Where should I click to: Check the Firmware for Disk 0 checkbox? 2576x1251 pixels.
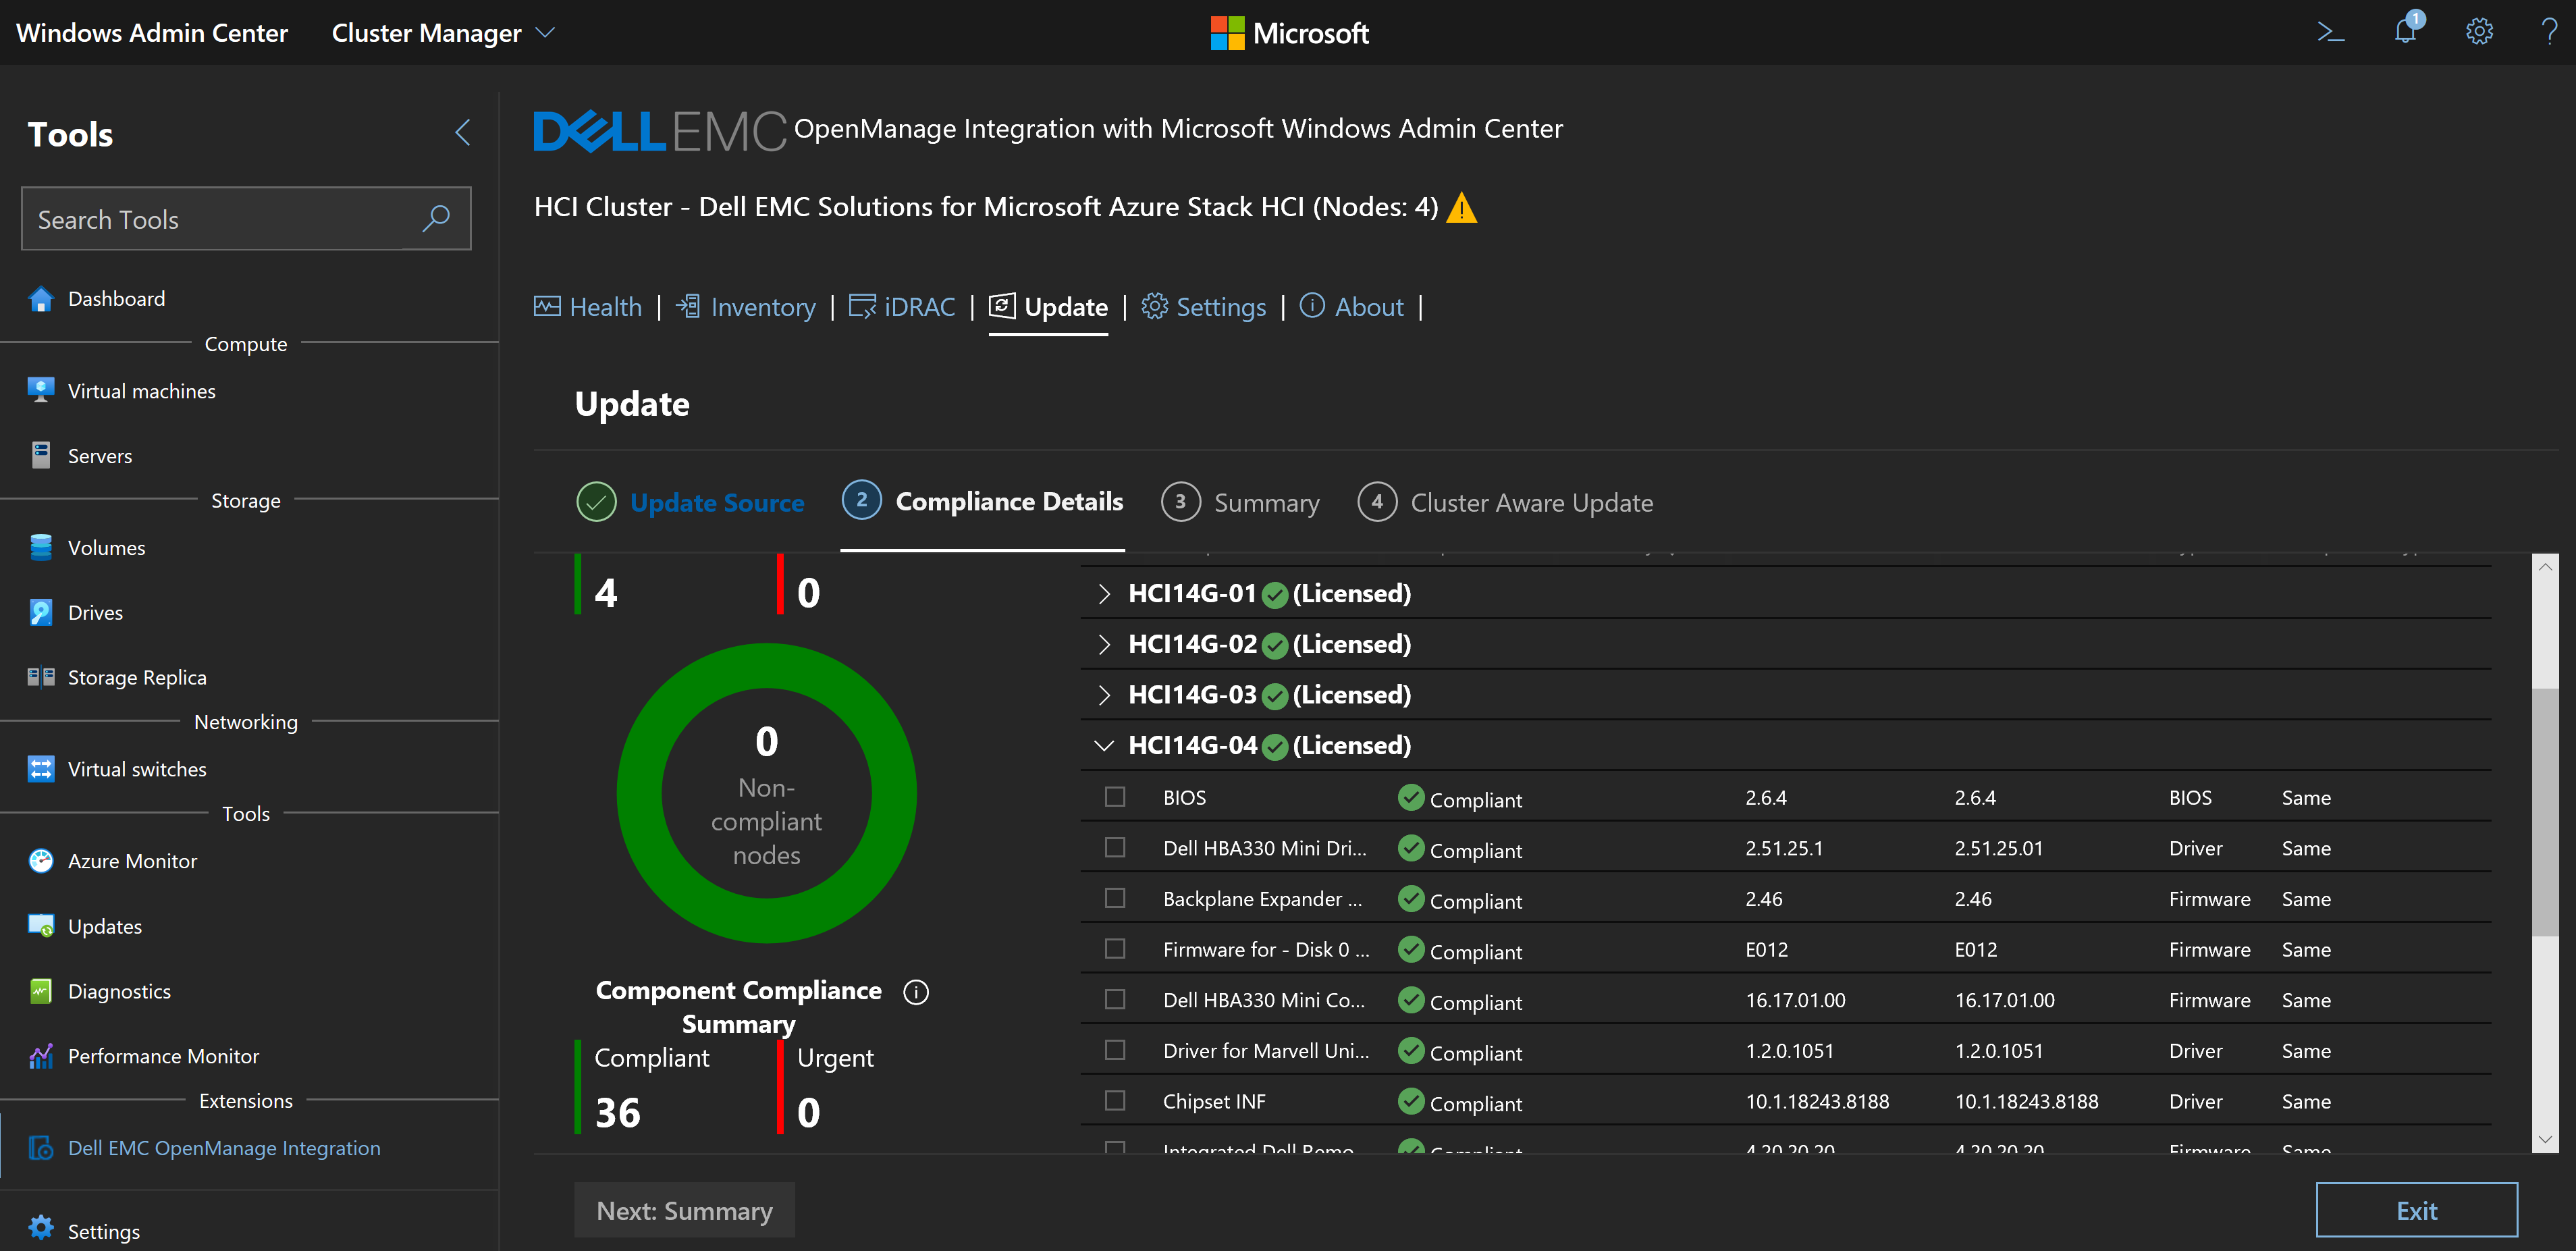1115,948
